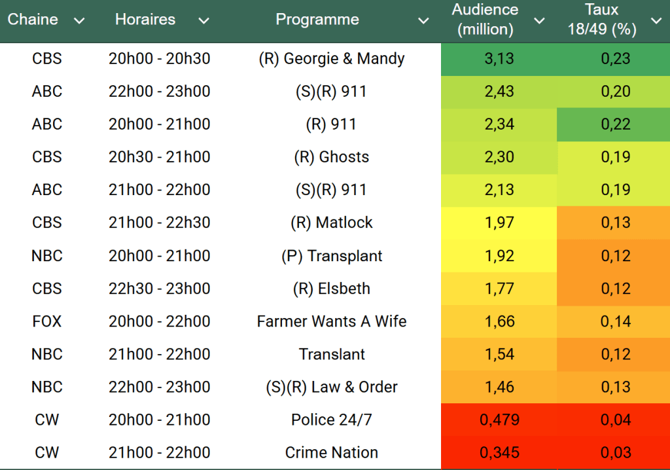The width and height of the screenshot is (670, 470).
Task: Select the FOX channel cell
Action: click(x=46, y=321)
